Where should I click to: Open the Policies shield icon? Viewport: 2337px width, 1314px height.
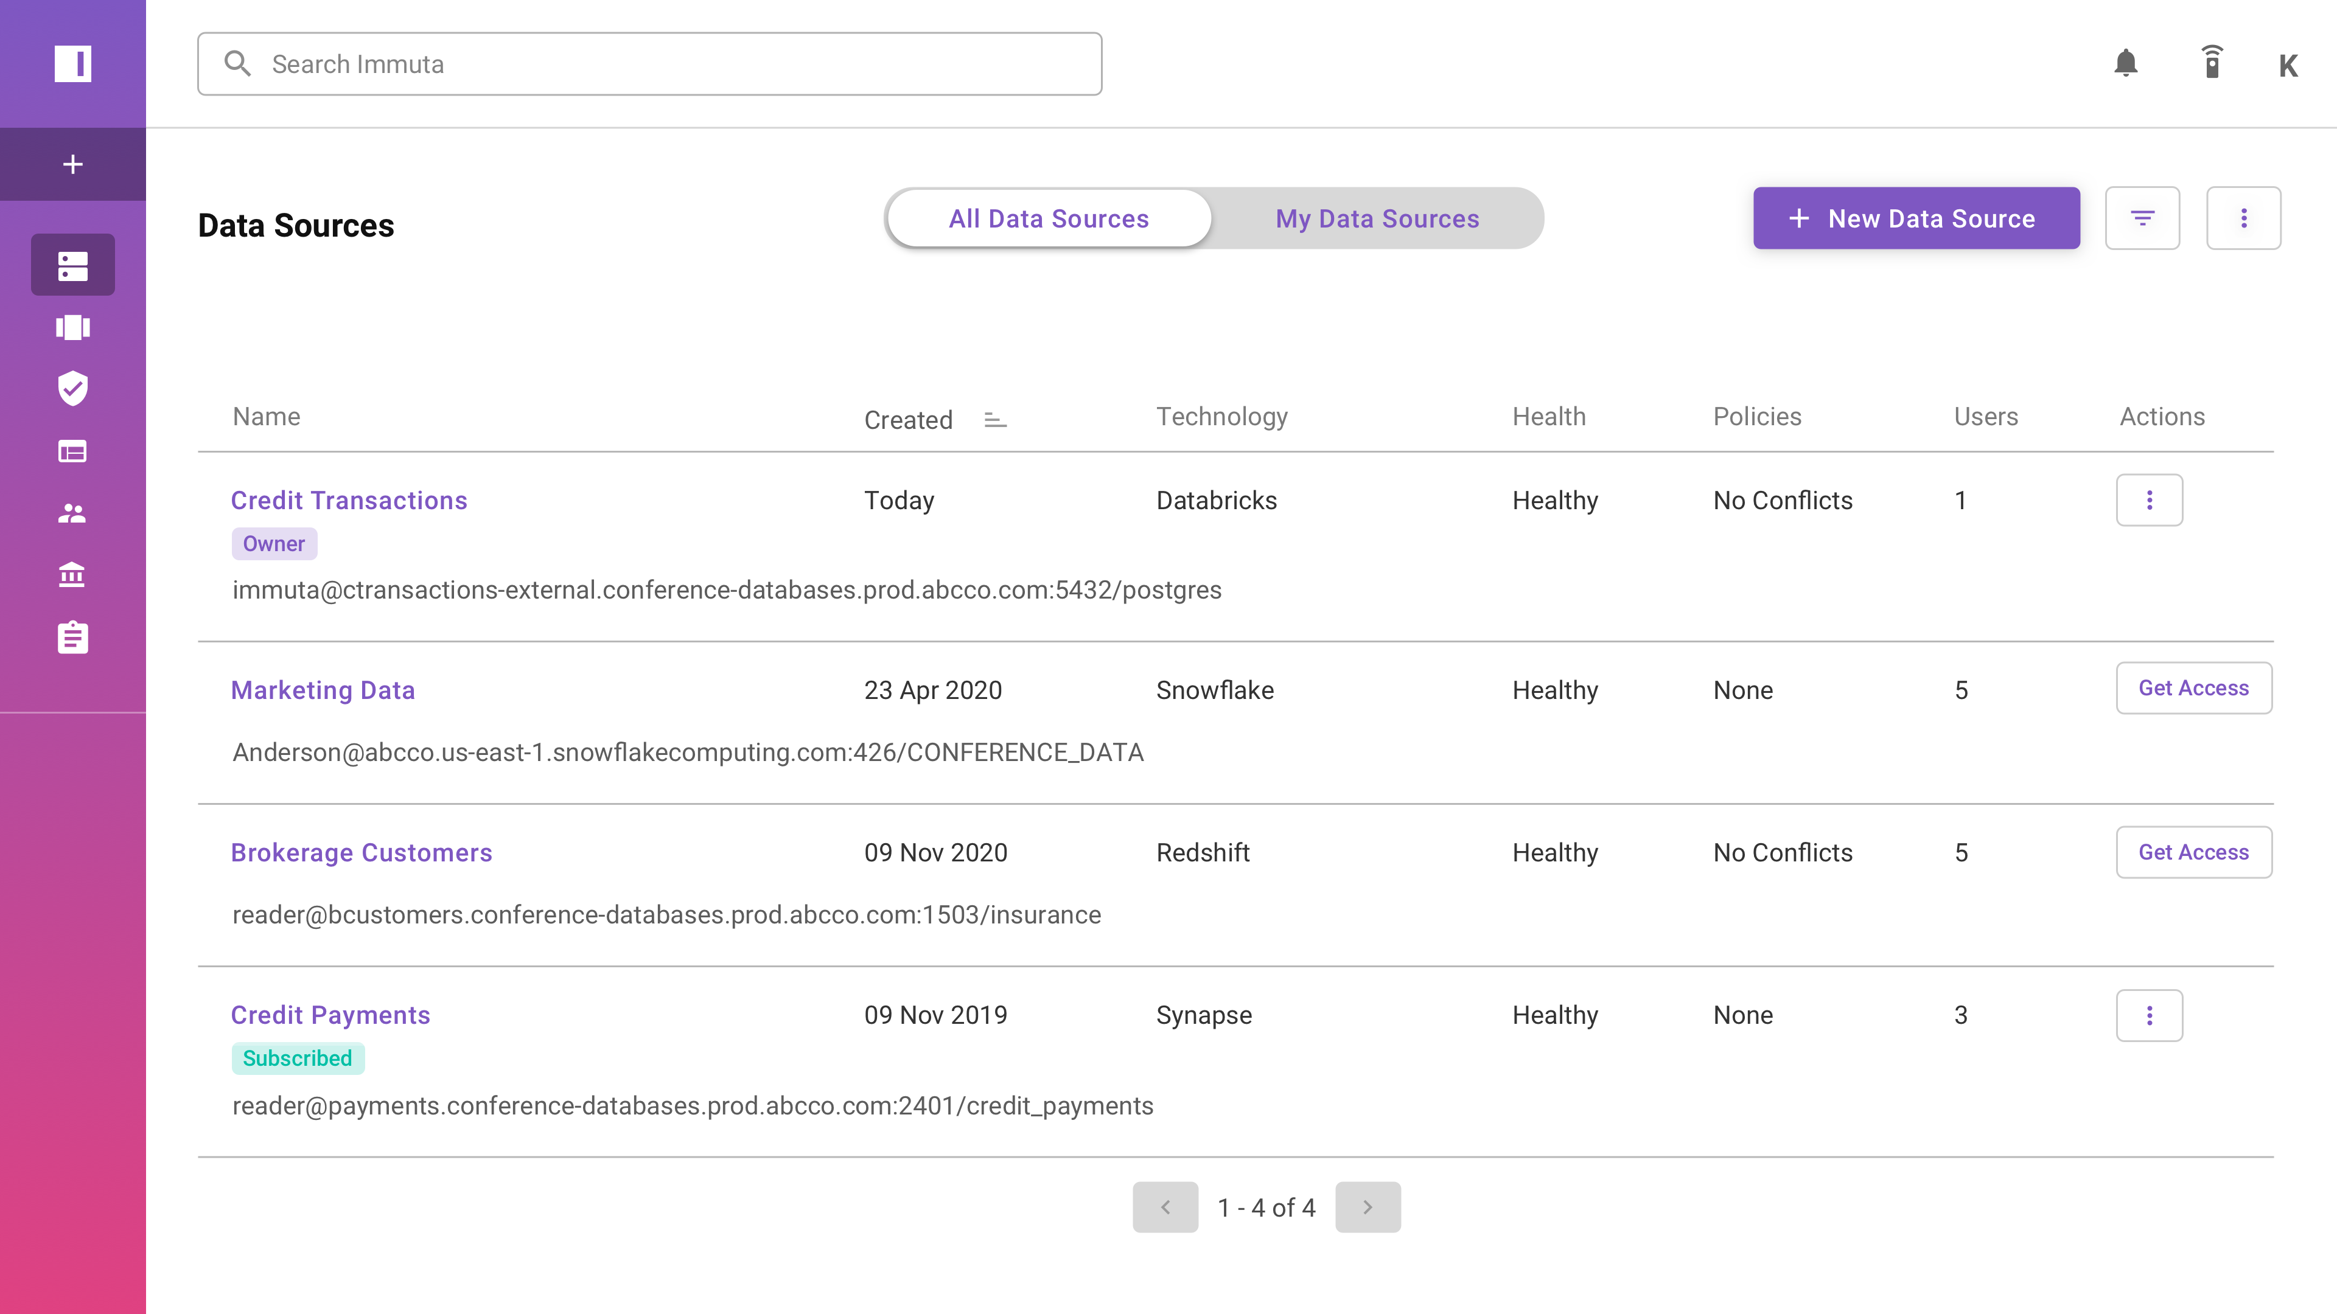click(72, 388)
